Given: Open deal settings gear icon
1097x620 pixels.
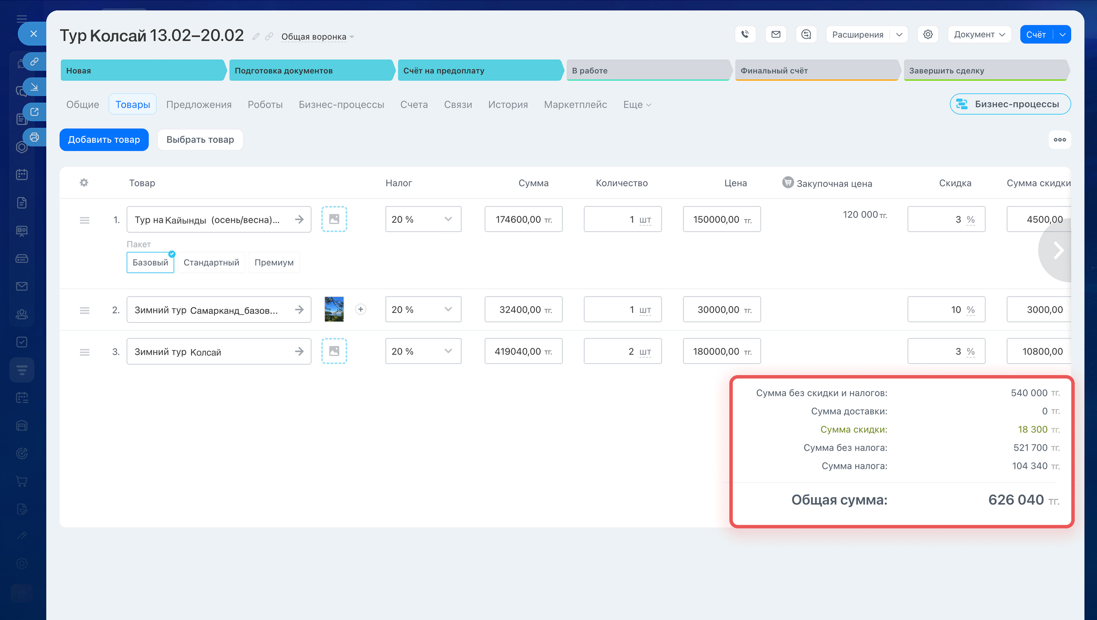Looking at the screenshot, I should coord(928,35).
